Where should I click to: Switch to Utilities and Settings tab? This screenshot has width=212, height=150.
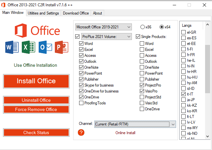click(43, 13)
